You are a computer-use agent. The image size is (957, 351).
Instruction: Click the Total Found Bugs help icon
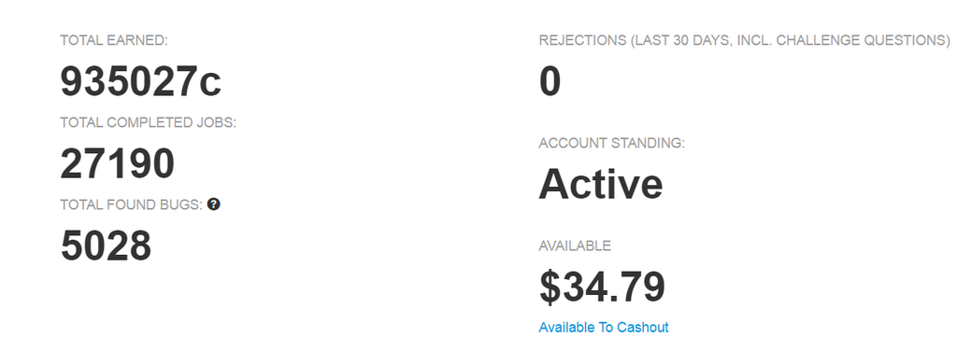click(x=213, y=204)
